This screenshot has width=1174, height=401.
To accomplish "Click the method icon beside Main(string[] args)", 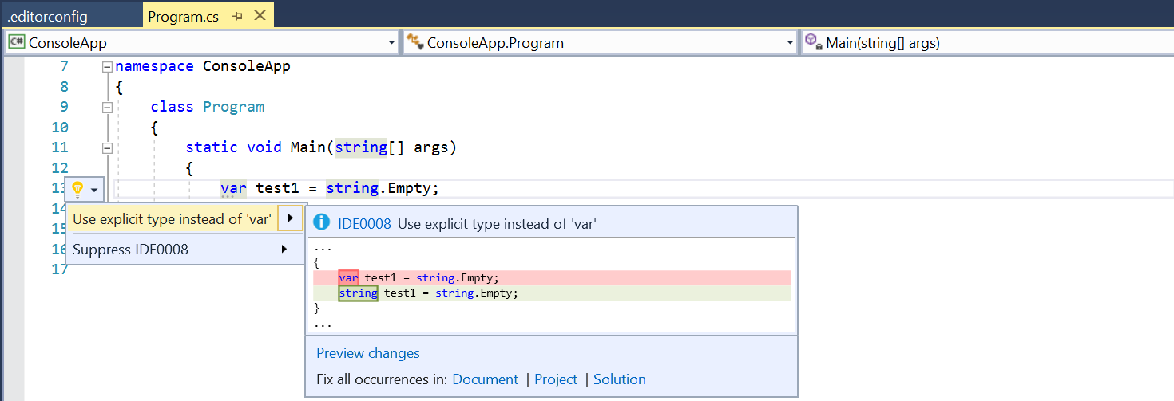I will 813,43.
